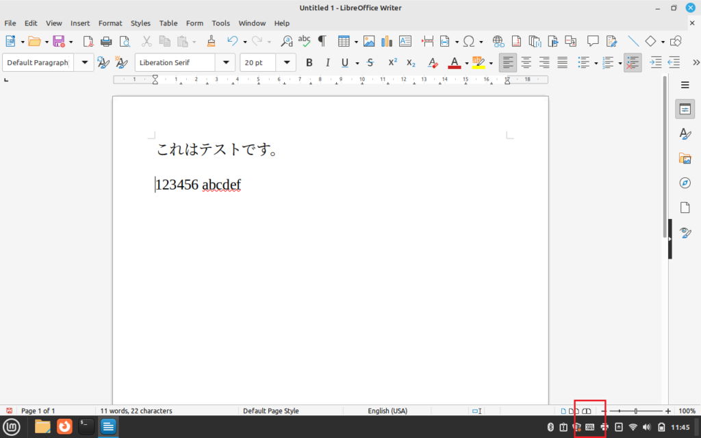The width and height of the screenshot is (701, 438).
Task: Insert a hyperlink
Action: click(498, 42)
